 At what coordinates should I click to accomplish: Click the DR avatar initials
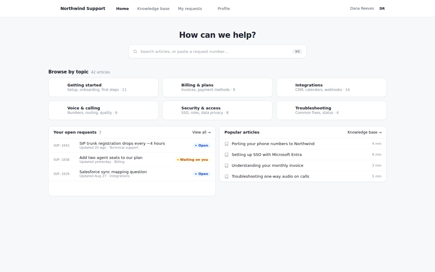[x=382, y=8]
